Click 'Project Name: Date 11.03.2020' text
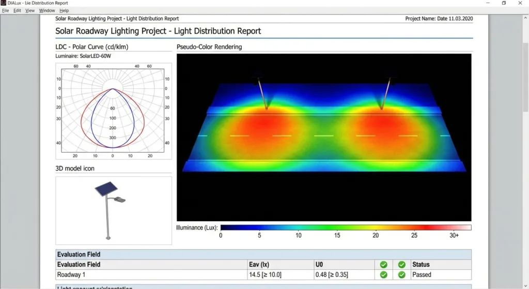 (439, 19)
